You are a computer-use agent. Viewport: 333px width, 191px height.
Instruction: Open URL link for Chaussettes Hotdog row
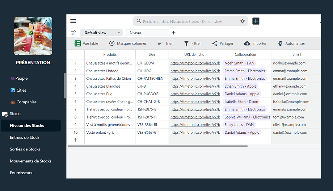(195, 71)
